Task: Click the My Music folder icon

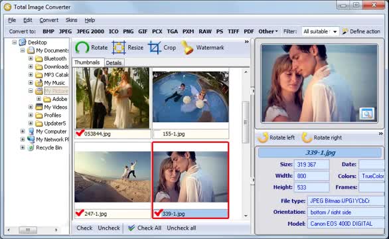Action: point(39,82)
